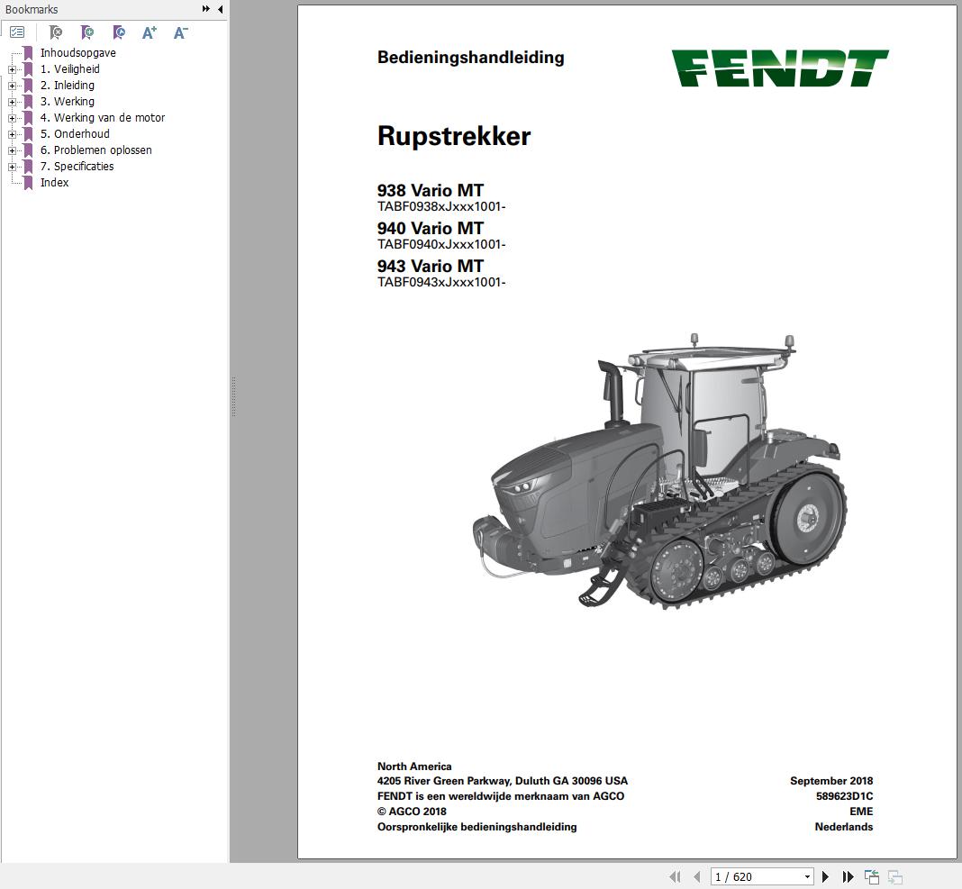
Task: Select the 7. Specificaties bookmark
Action: pyautogui.click(x=77, y=167)
